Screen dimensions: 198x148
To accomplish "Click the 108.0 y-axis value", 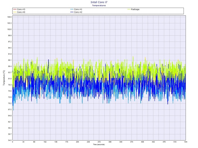I will [9, 17].
